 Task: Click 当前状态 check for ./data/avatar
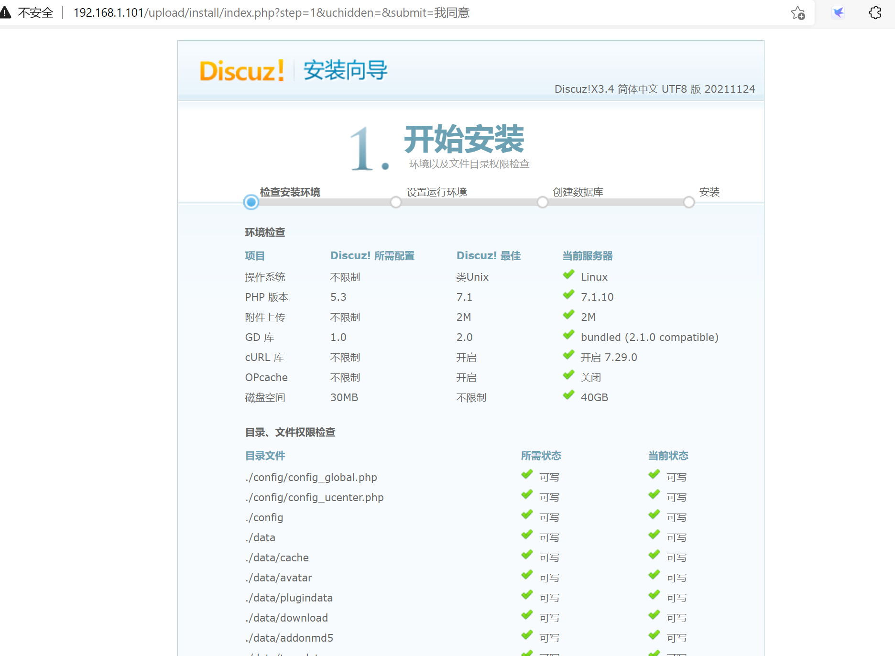[x=654, y=575]
